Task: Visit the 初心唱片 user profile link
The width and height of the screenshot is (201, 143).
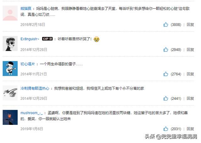Action: tap(28, 64)
